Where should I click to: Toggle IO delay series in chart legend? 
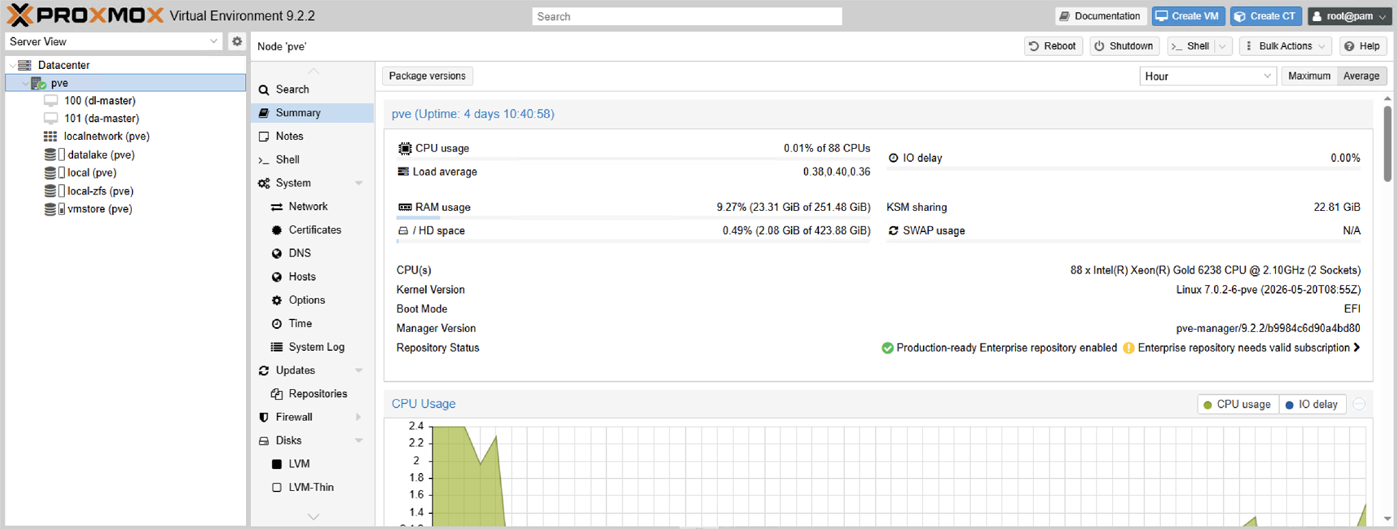tap(1312, 404)
